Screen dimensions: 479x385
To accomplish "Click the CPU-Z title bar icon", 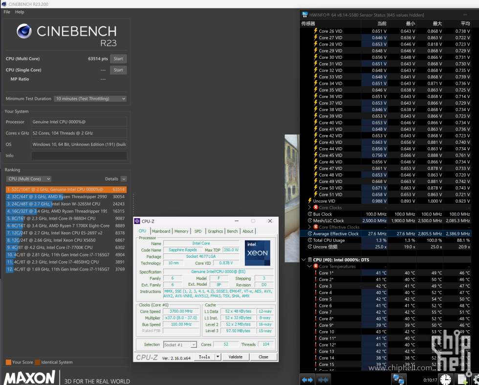I will point(137,221).
